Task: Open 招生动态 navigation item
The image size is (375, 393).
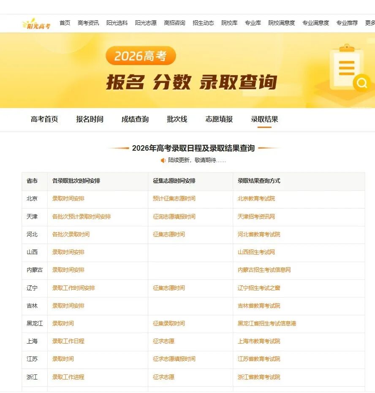Action: 203,23
